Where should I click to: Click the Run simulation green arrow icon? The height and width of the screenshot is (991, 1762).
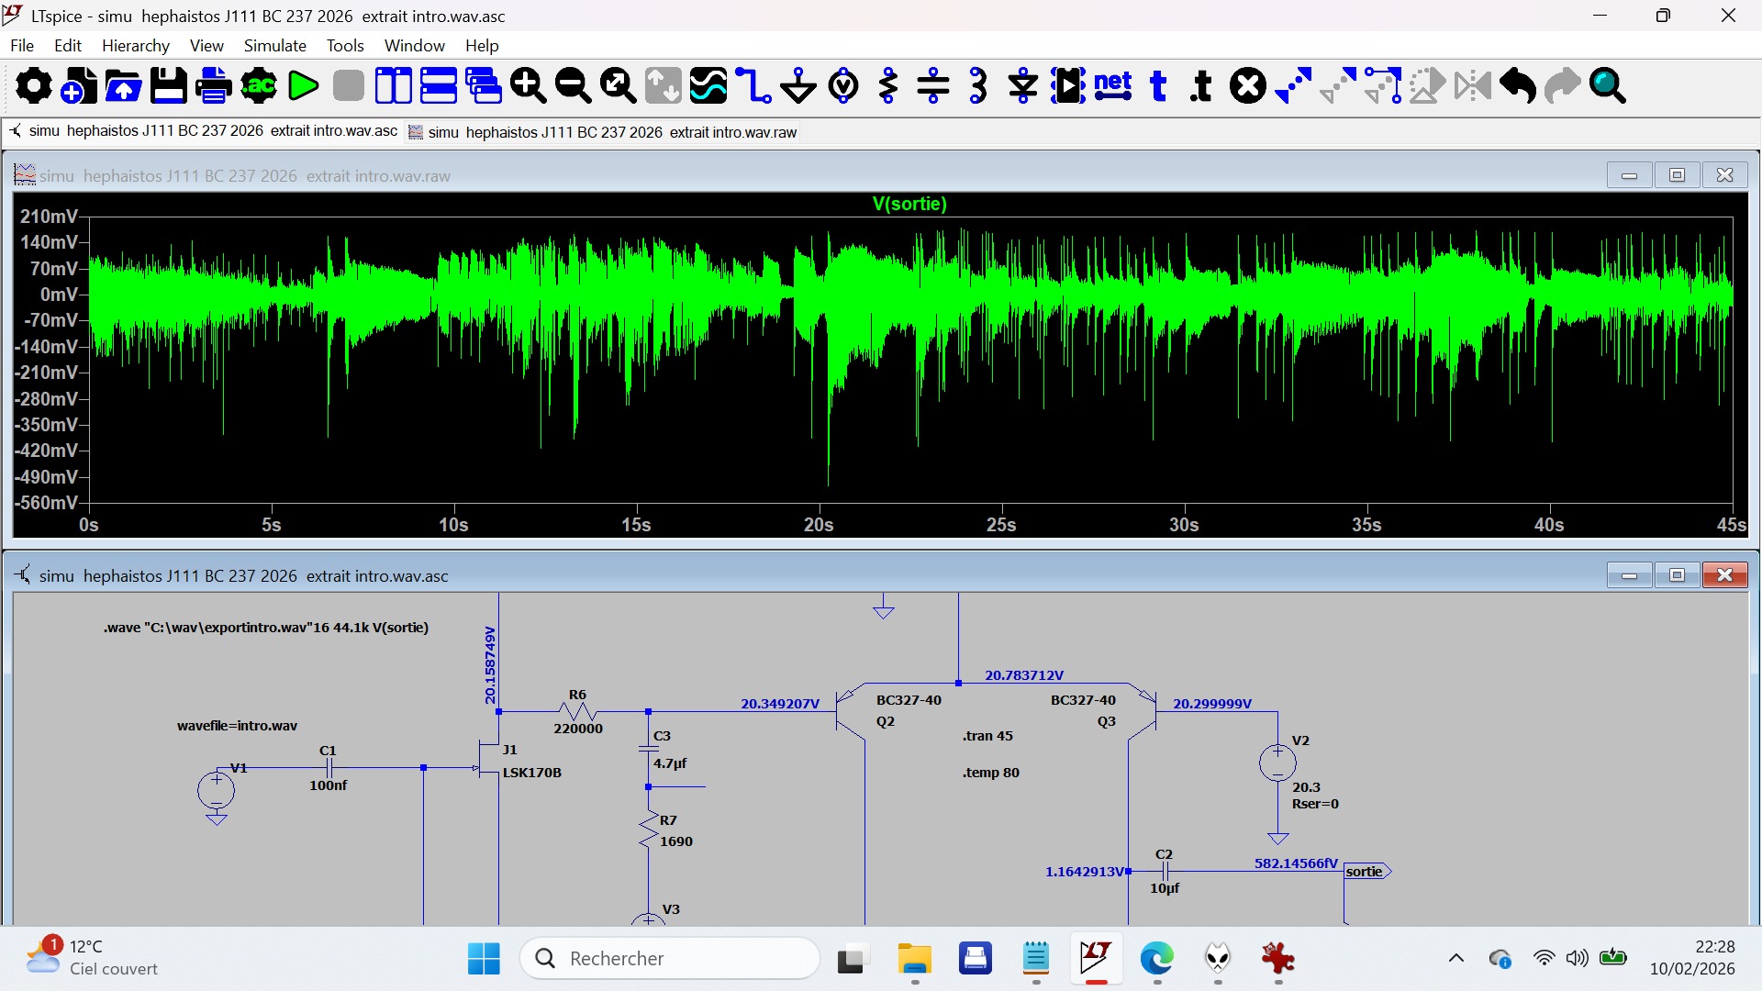(x=303, y=86)
